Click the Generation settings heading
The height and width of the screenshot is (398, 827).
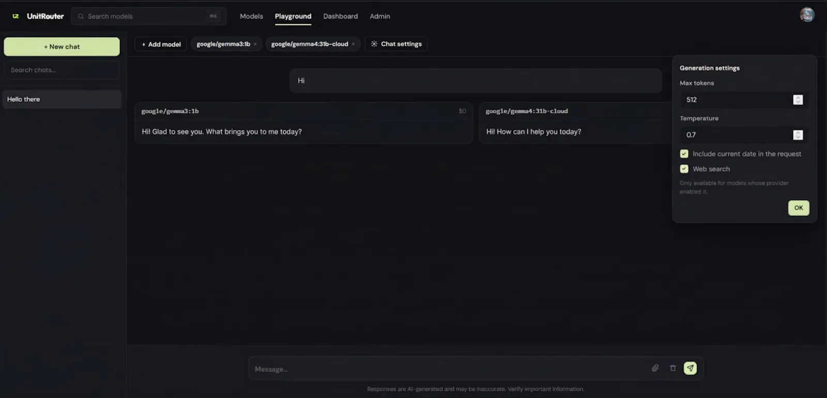pyautogui.click(x=709, y=68)
